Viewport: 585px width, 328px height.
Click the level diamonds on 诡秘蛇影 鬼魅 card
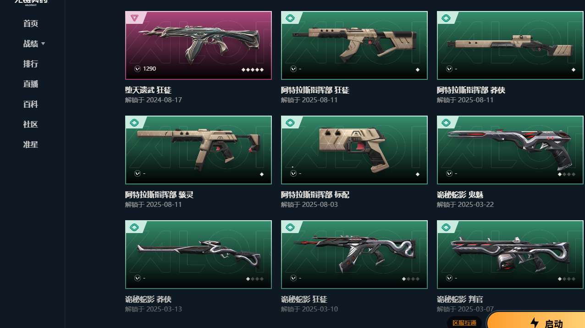566,174
